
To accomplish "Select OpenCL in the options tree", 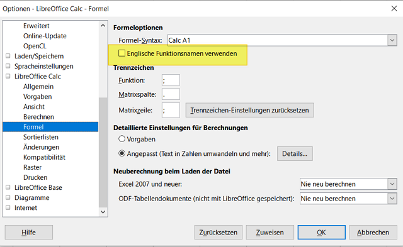I will 35,46.
